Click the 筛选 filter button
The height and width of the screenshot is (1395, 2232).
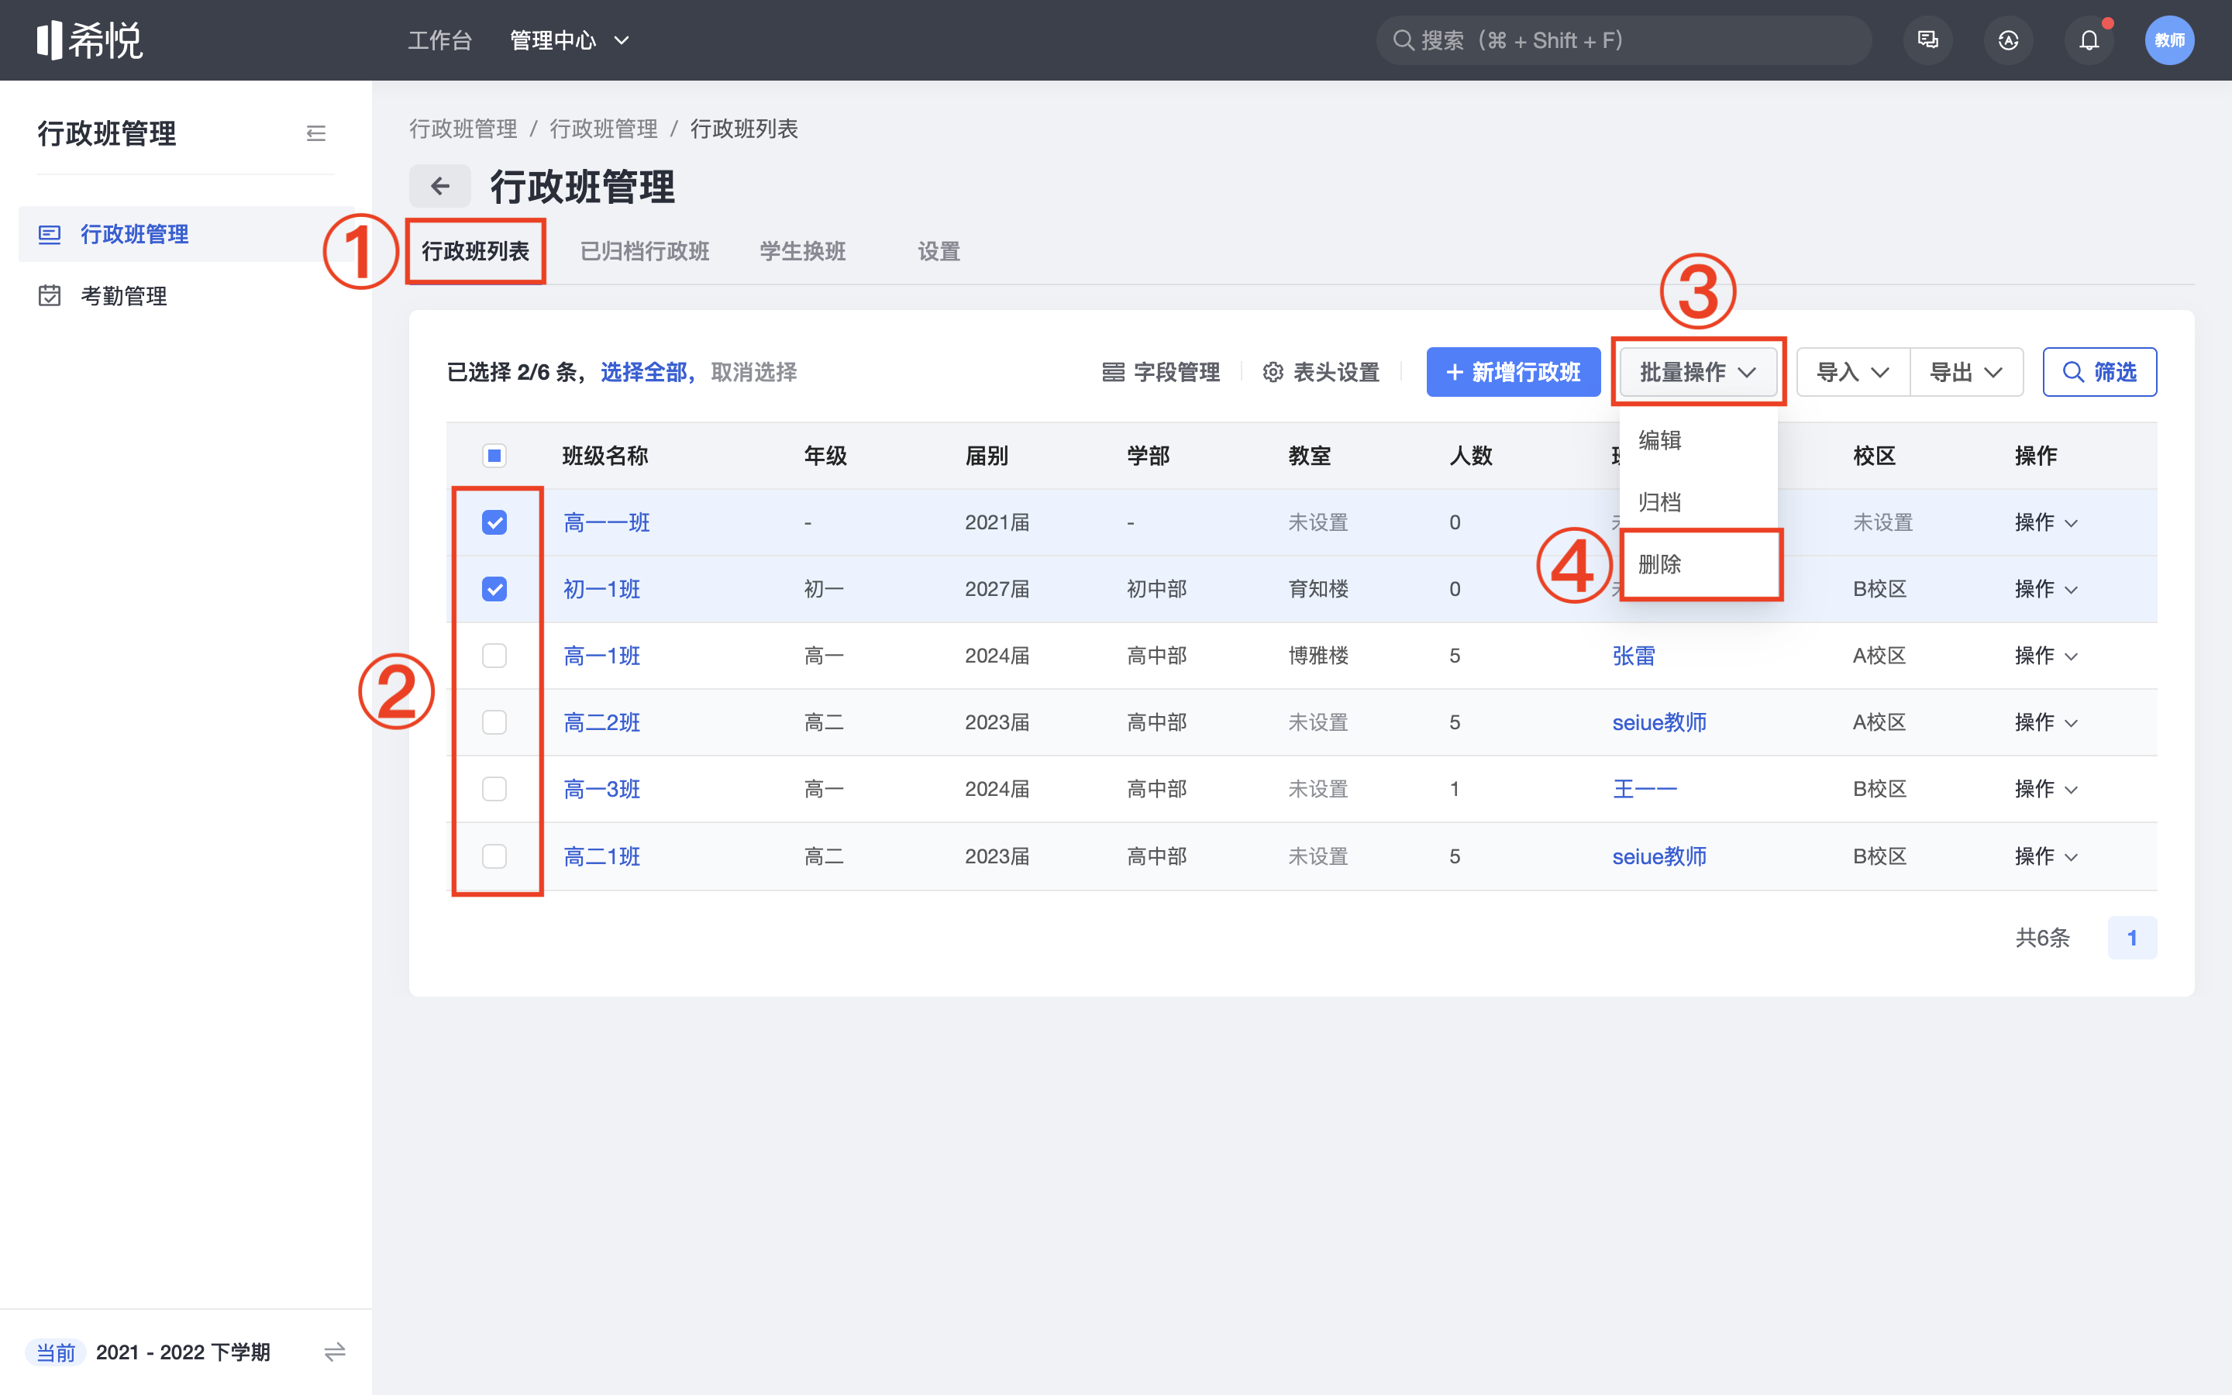pos(2099,372)
